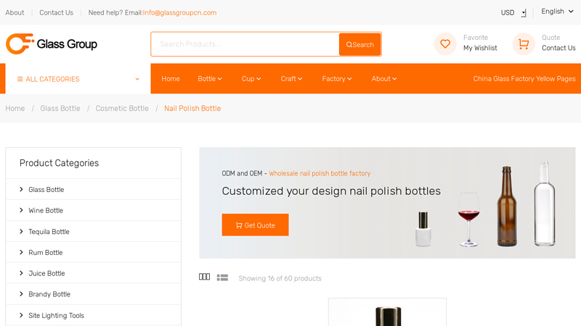The height and width of the screenshot is (326, 581).
Task: Open the Cup menu
Action: pyautogui.click(x=251, y=79)
